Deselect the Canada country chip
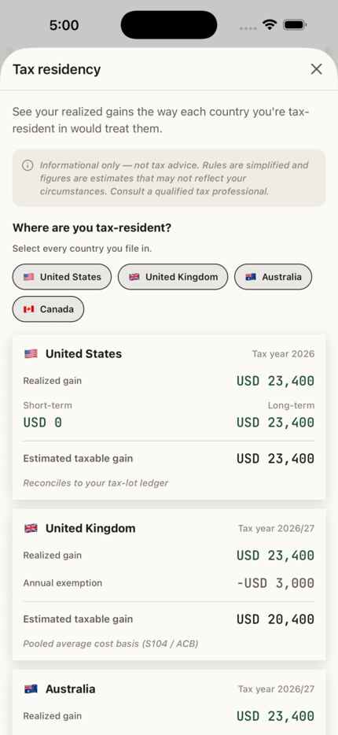Viewport: 338px width, 735px height. click(x=48, y=309)
